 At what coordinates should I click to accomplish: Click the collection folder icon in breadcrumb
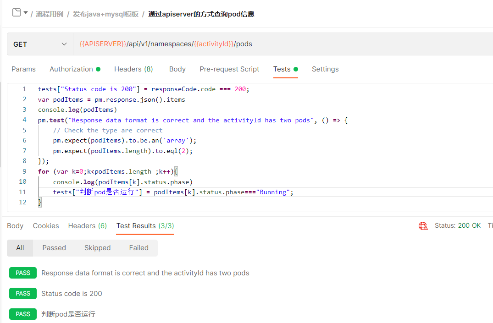(x=17, y=13)
